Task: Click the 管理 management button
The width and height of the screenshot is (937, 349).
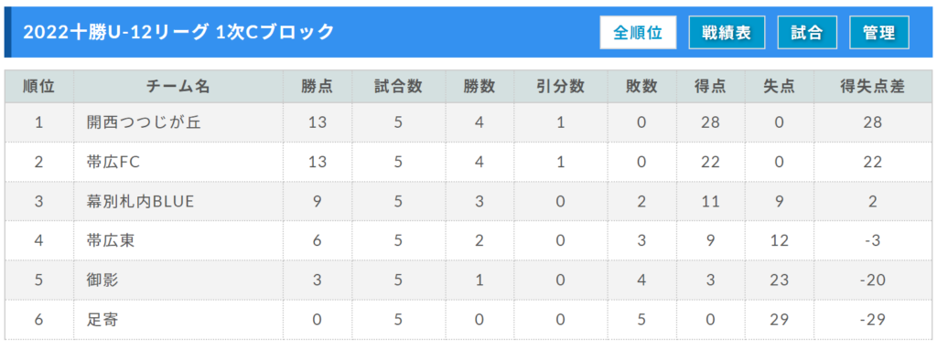Action: (x=879, y=32)
